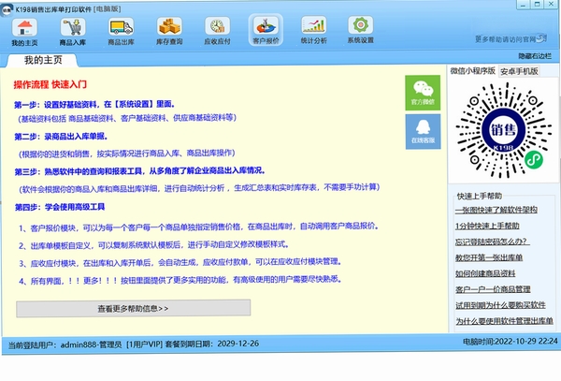561x381 pixels.
Task: Maximize the K198 window
Action: tap(537, 5)
